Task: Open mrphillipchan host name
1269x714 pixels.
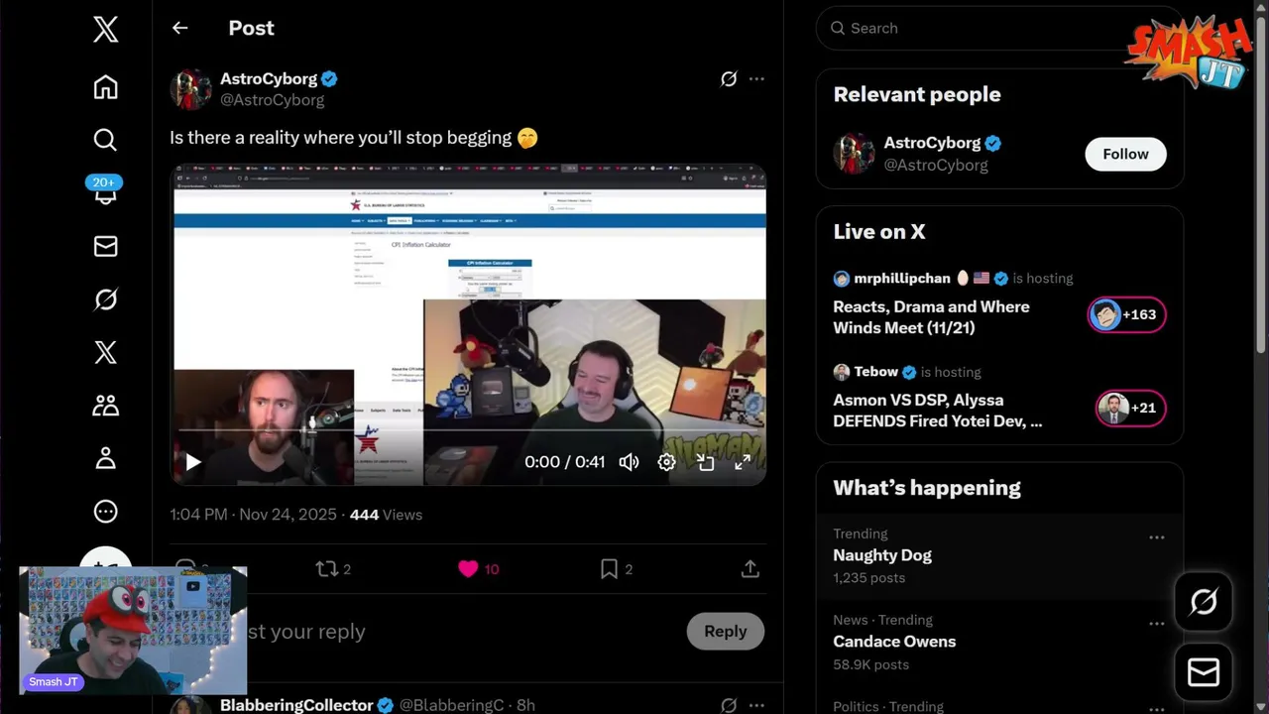Action: pos(901,279)
